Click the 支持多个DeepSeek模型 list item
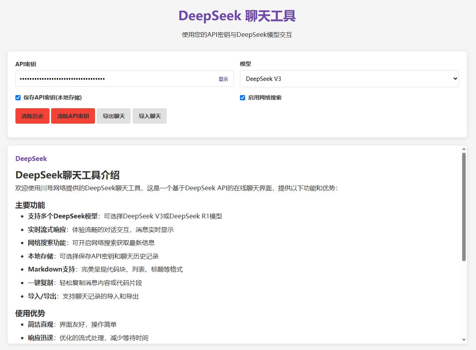Image resolution: width=476 pixels, height=350 pixels. pos(125,216)
